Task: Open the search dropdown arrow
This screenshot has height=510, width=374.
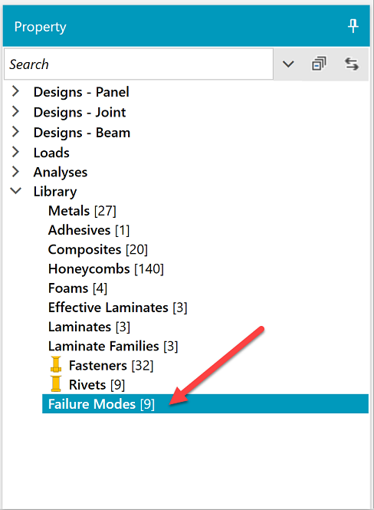Action: 288,64
